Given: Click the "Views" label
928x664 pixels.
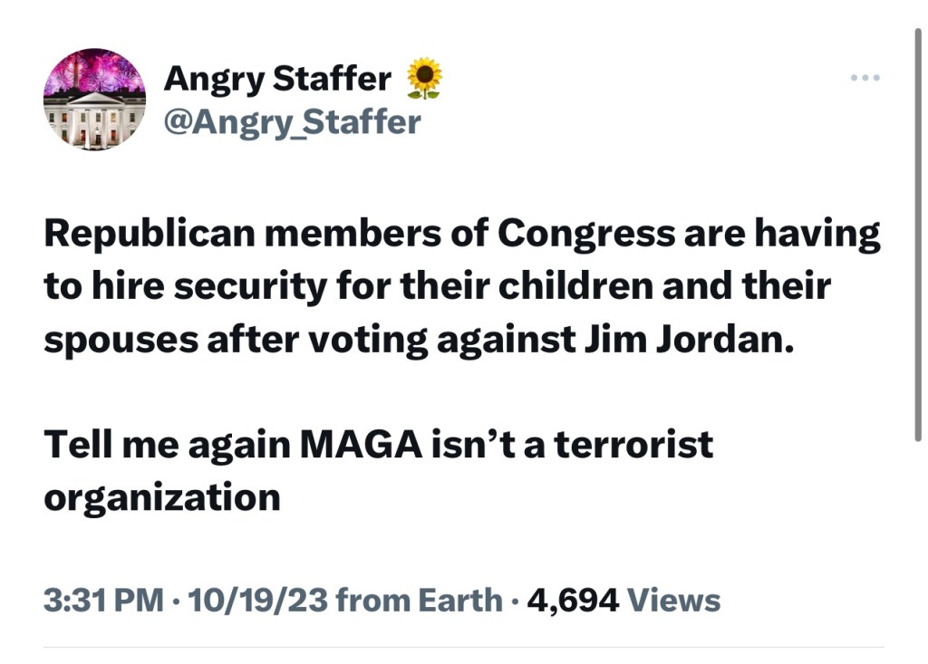Looking at the screenshot, I should point(674,600).
